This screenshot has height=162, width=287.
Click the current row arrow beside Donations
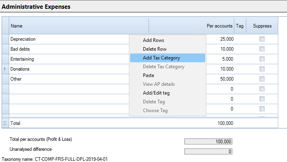click(5, 69)
